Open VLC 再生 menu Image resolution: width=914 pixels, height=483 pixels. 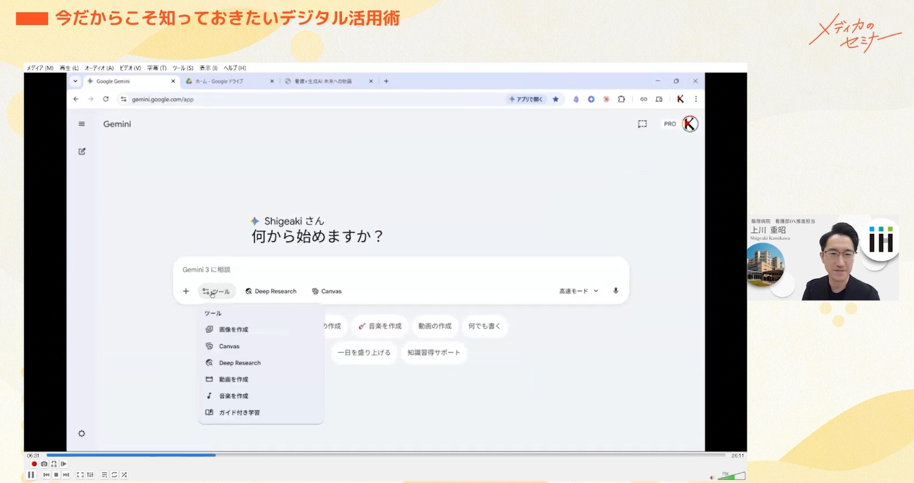point(69,68)
